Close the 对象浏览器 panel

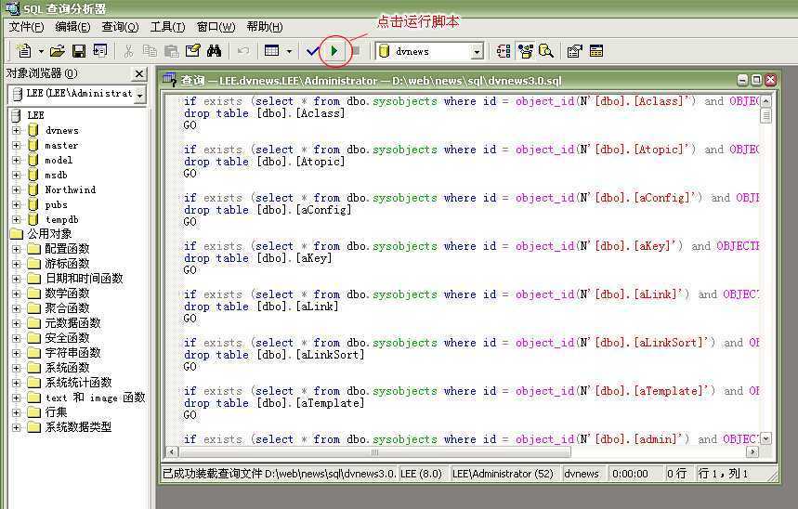click(x=139, y=73)
